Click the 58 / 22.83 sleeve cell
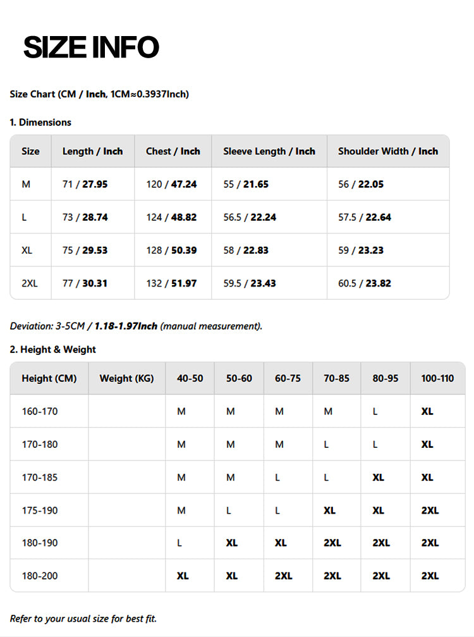The height and width of the screenshot is (637, 474). [246, 250]
